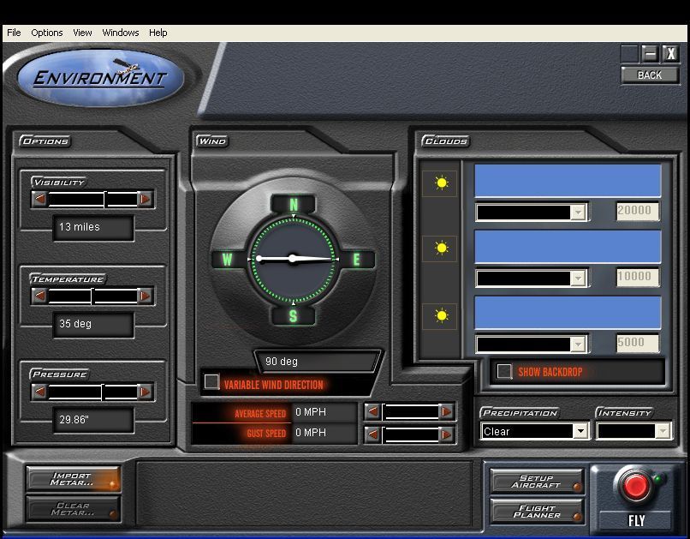Image resolution: width=690 pixels, height=539 pixels.
Task: Open the Intensity dropdown
Action: pos(633,431)
